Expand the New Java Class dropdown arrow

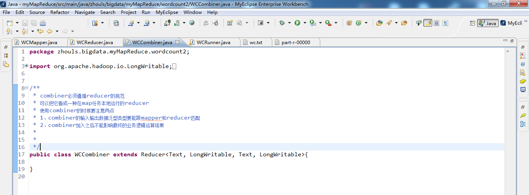click(x=366, y=23)
